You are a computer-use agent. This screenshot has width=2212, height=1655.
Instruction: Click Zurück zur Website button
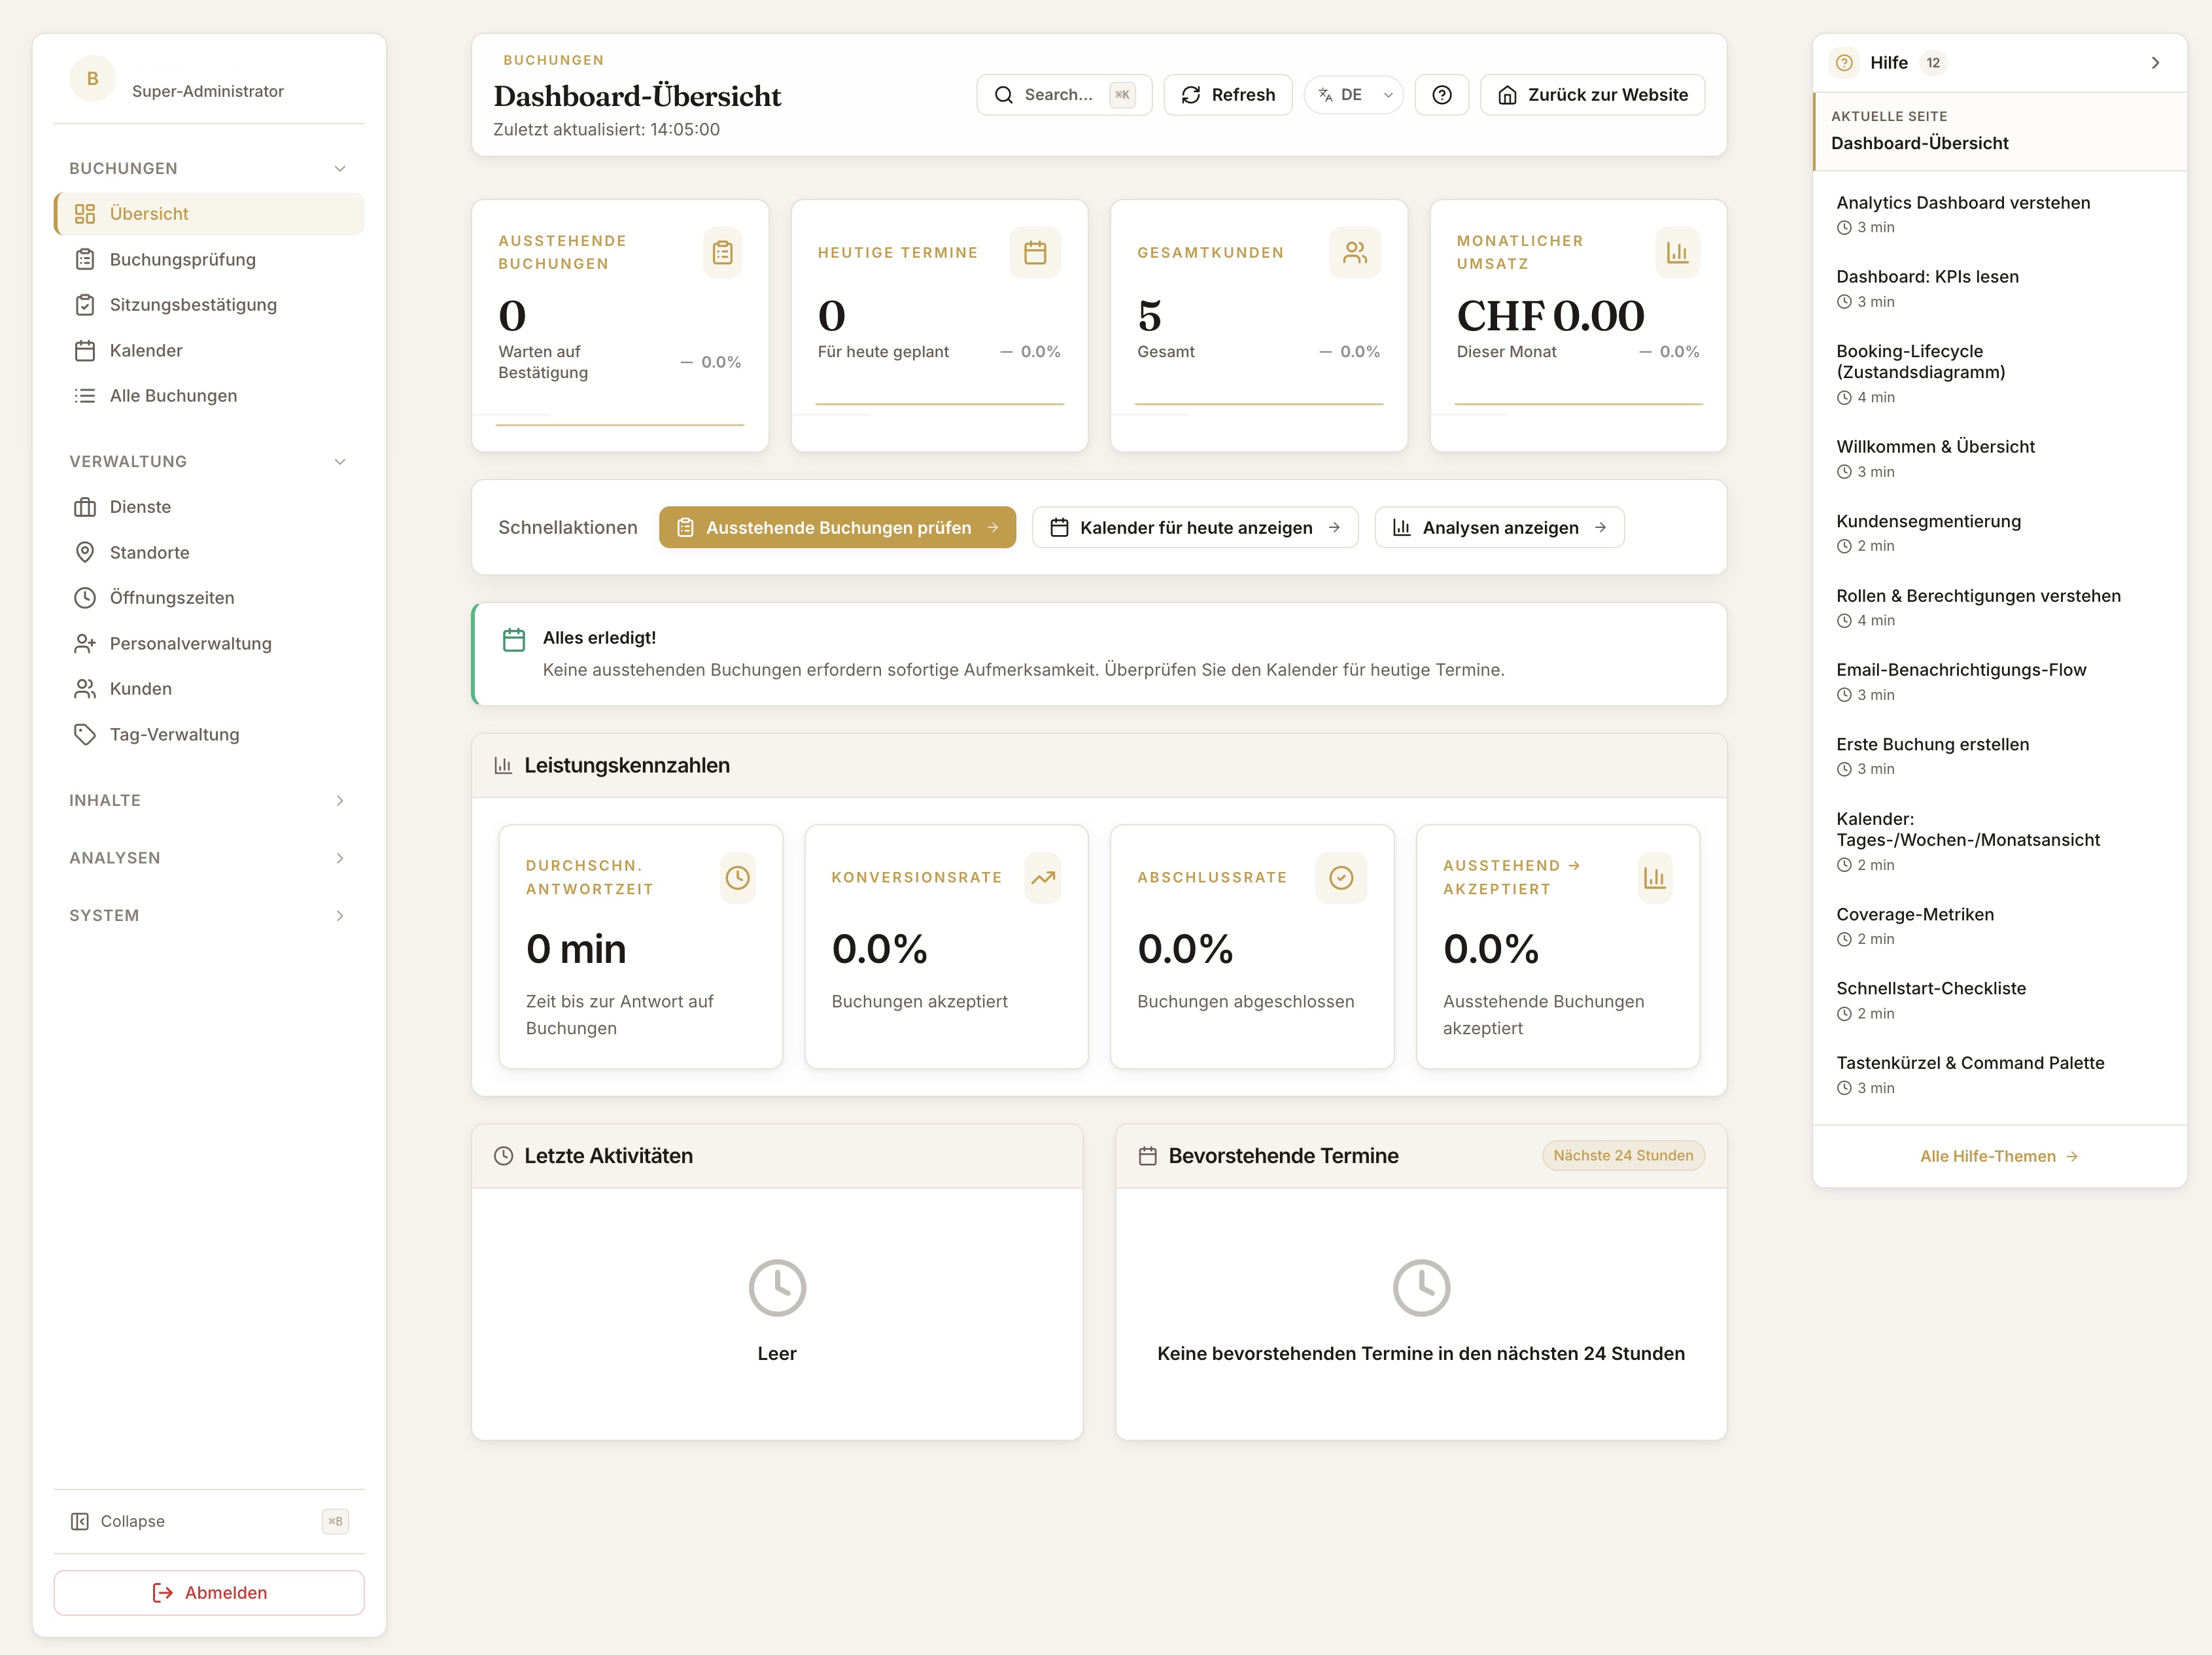pyautogui.click(x=1592, y=95)
